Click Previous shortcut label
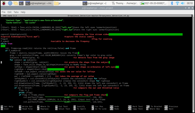This screenshot has width=195, height=113. tap(173, 107)
